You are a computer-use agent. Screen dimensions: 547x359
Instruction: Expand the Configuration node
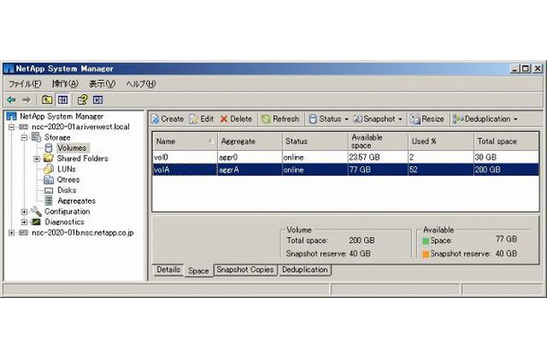tap(24, 212)
